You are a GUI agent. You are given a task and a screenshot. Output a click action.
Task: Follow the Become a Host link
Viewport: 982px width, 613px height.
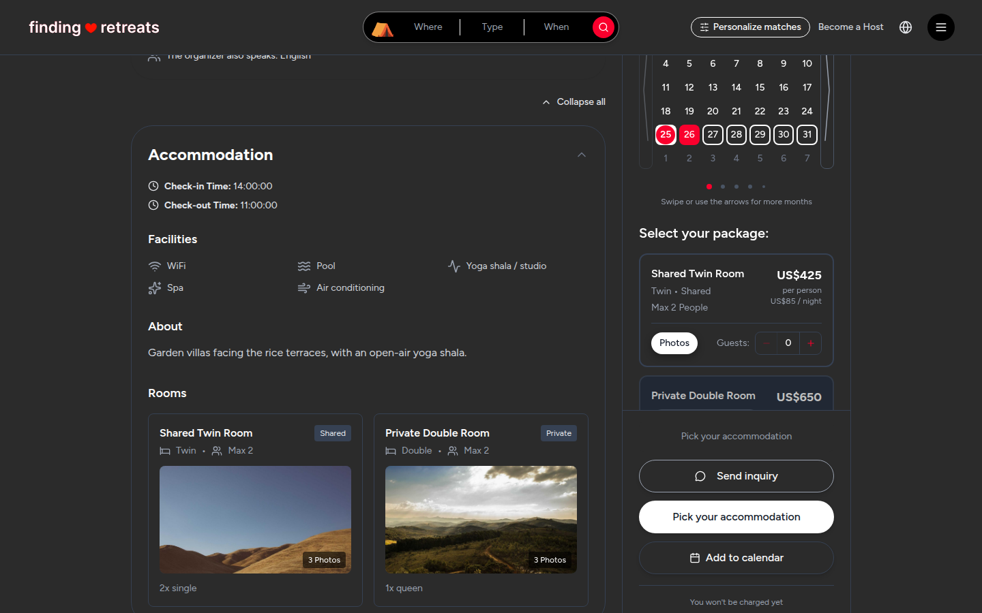tap(850, 27)
